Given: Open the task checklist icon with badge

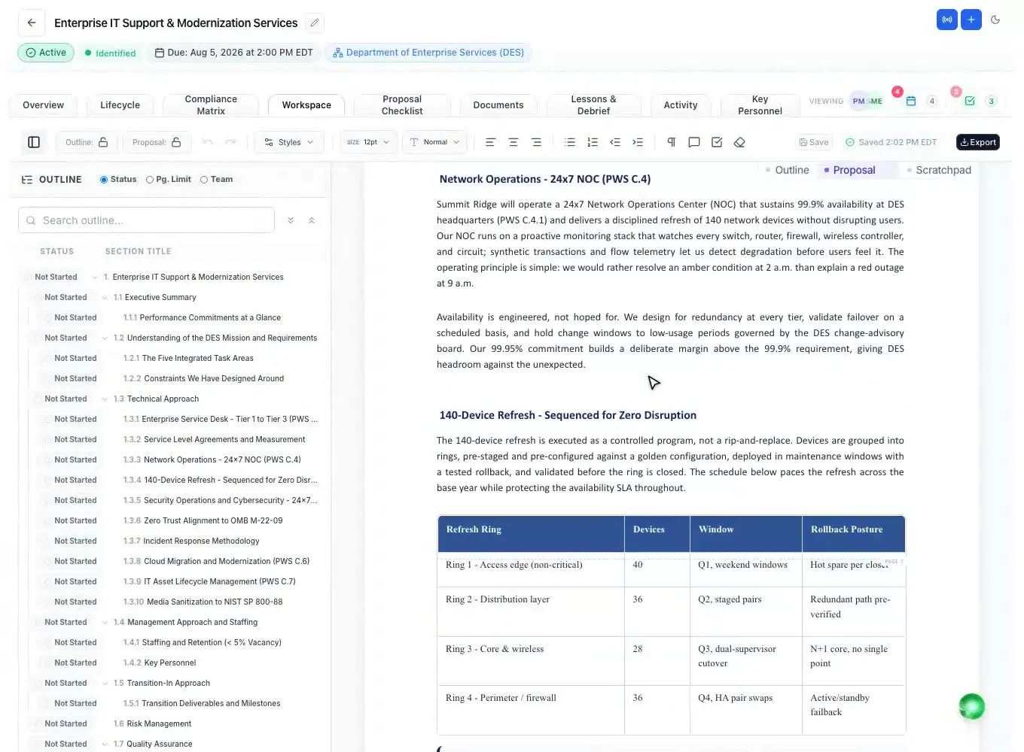Looking at the screenshot, I should [x=970, y=101].
